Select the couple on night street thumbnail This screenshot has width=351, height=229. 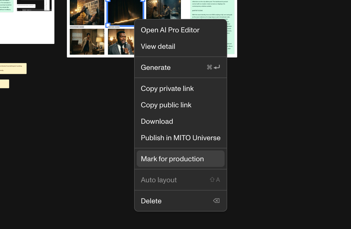click(x=163, y=10)
